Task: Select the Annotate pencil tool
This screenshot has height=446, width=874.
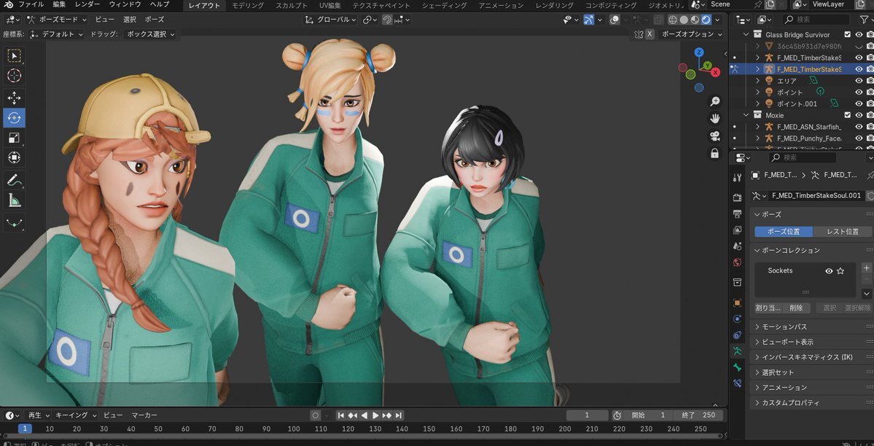Action: pyautogui.click(x=14, y=179)
